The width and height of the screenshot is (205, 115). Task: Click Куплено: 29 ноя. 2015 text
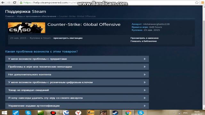coord(146,30)
